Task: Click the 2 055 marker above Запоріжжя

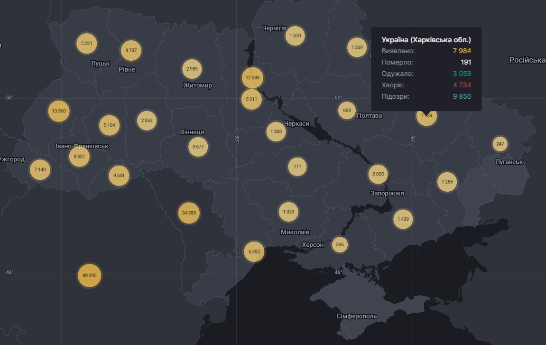Action: [x=378, y=174]
